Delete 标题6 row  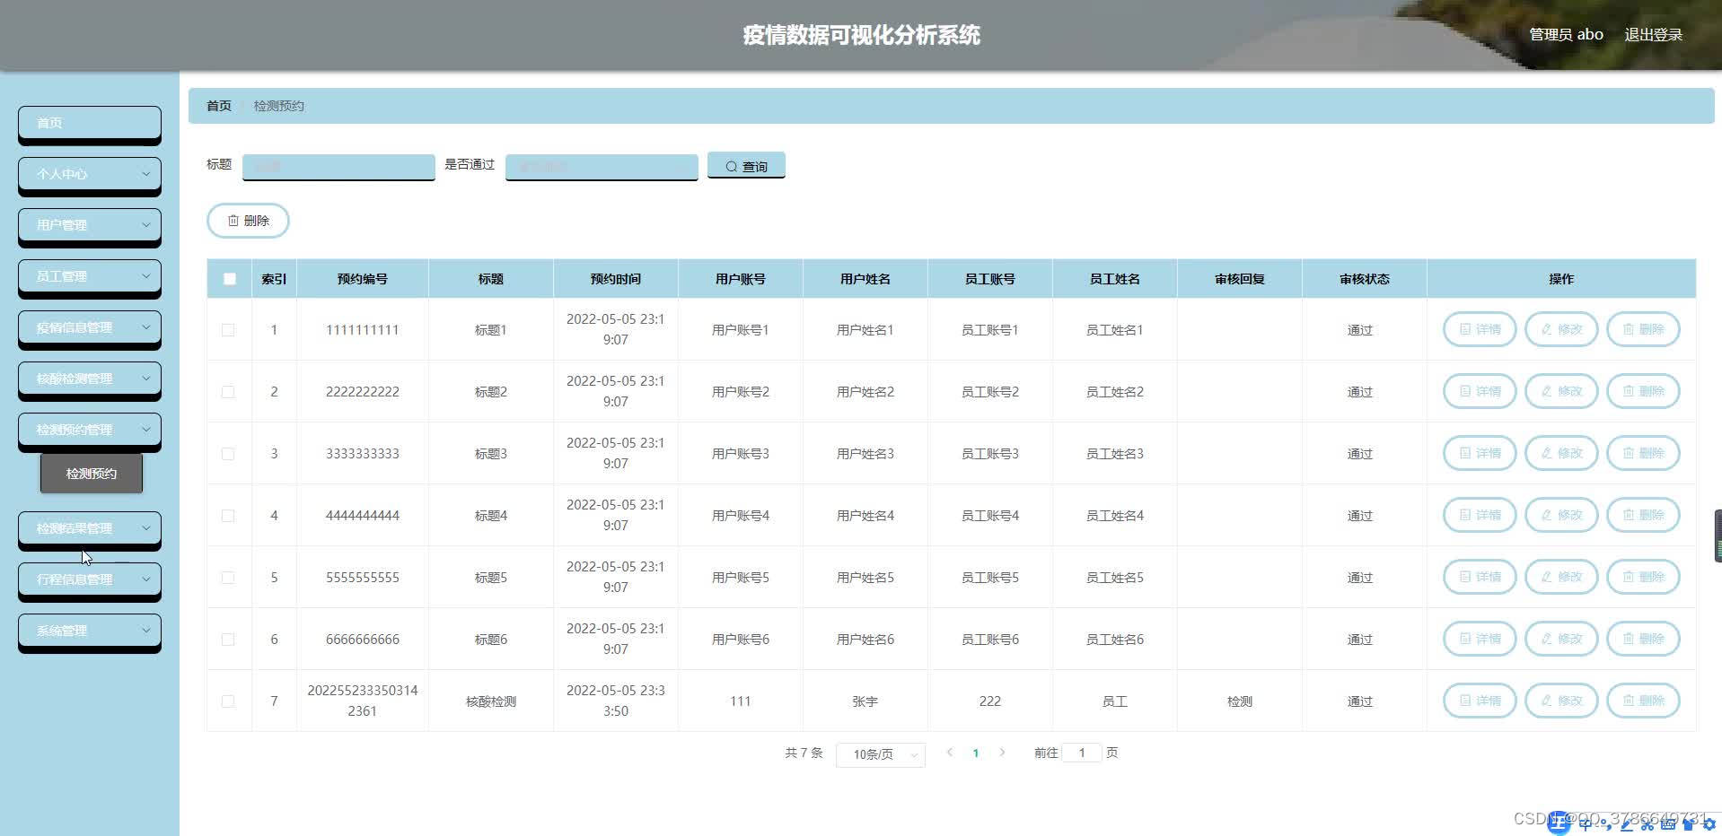pyautogui.click(x=1643, y=639)
